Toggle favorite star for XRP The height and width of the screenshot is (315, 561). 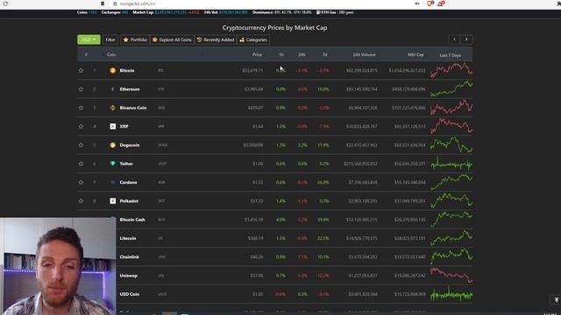click(81, 126)
